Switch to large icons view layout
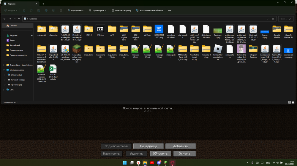Viewport: 297px width, 166px height. coord(293,102)
